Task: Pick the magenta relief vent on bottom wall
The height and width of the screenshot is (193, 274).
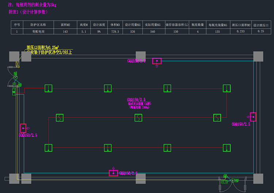Action: pyautogui.click(x=113, y=173)
